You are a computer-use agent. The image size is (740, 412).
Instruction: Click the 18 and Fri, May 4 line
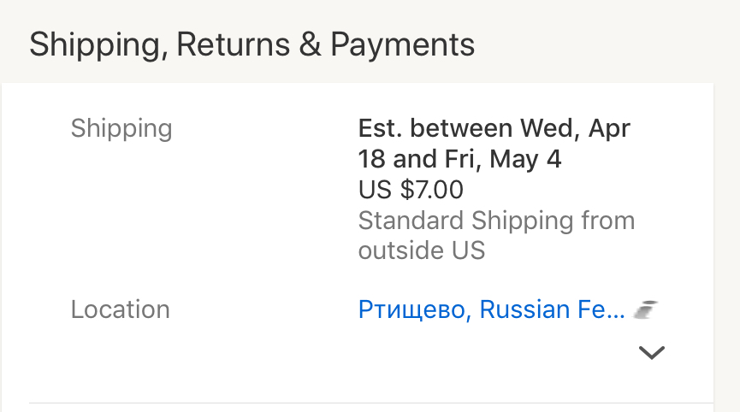459,159
